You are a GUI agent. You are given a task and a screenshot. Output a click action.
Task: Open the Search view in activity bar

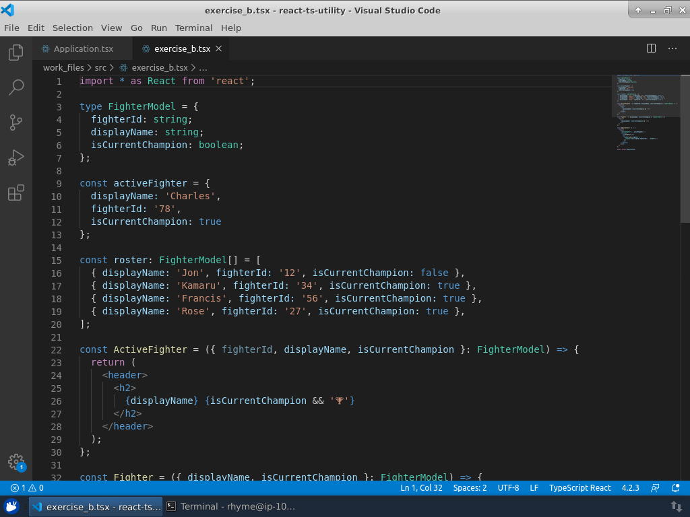click(16, 87)
